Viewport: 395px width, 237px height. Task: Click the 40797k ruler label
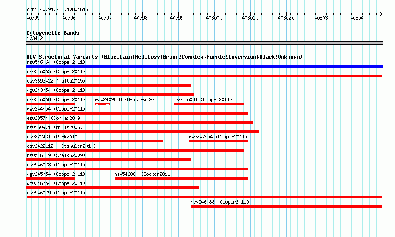pos(107,18)
